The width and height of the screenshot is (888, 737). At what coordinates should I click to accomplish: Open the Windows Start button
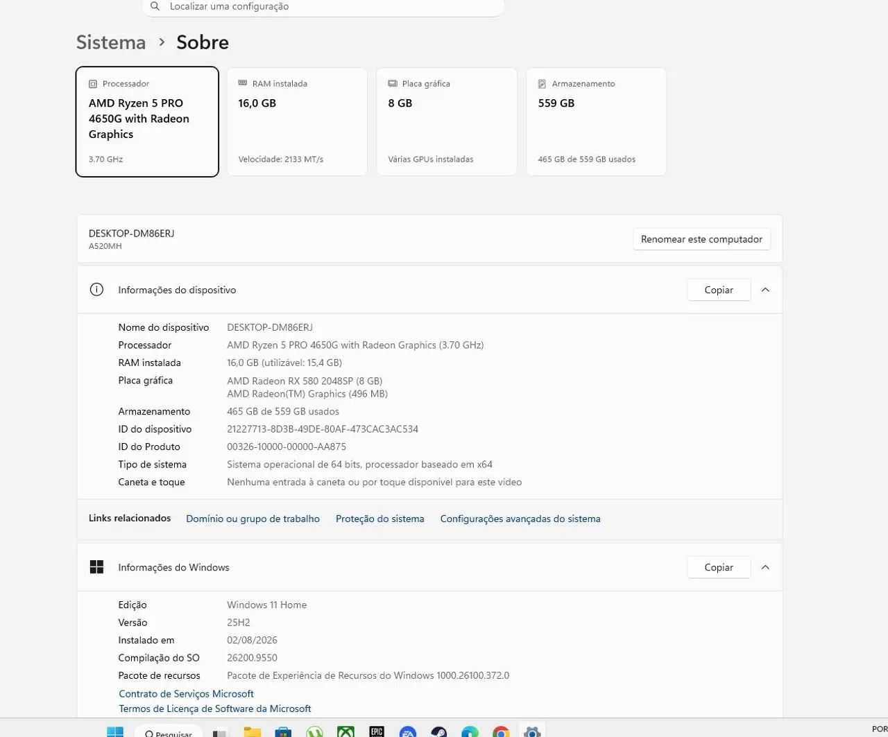coord(115,732)
